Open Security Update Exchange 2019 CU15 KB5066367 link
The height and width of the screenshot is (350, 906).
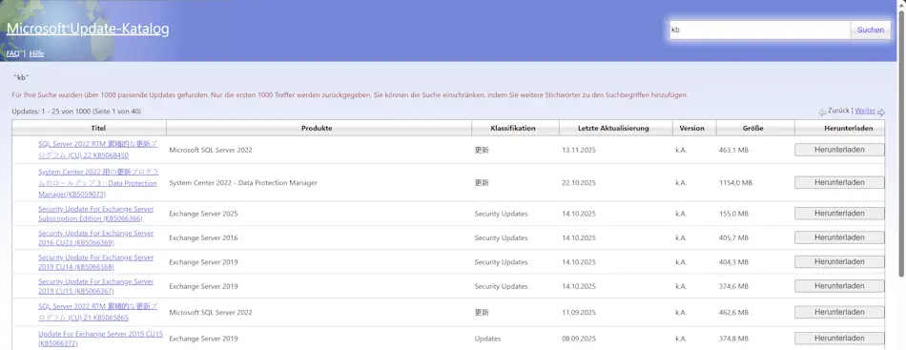(96, 286)
